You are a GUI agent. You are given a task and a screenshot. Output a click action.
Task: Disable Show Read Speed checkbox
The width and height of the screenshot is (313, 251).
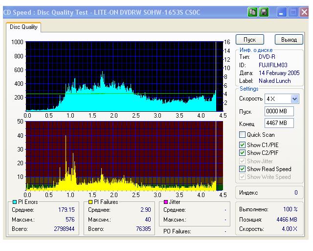pyautogui.click(x=243, y=169)
